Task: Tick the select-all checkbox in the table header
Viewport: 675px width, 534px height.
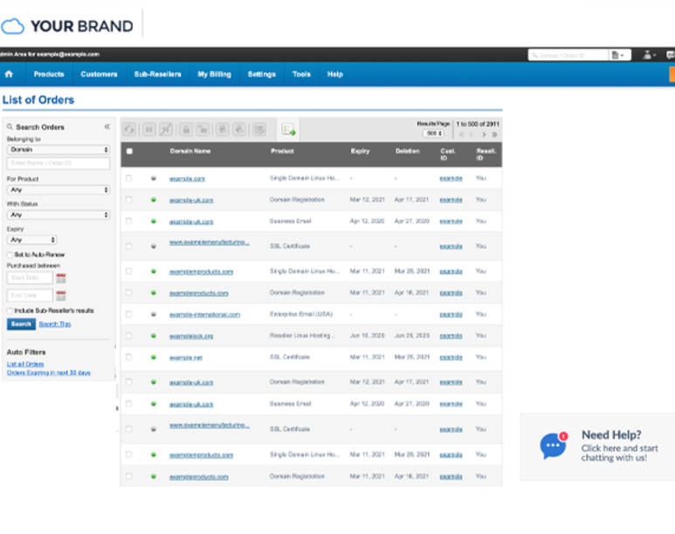Action: click(x=130, y=151)
